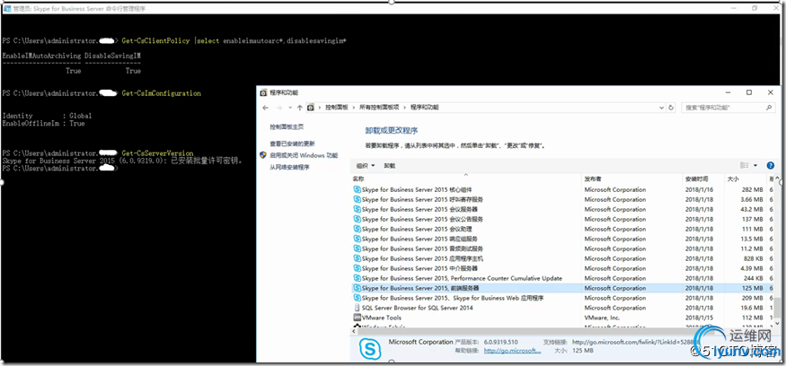Click the forward navigation arrow
The width and height of the screenshot is (786, 366).
pos(278,108)
